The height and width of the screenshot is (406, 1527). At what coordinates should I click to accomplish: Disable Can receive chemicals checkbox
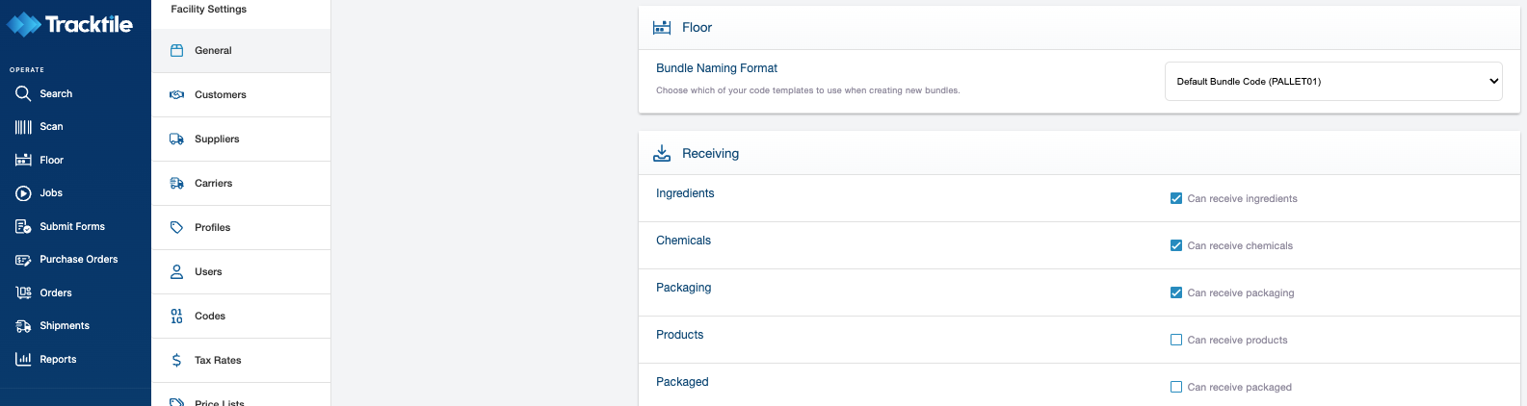click(1176, 245)
